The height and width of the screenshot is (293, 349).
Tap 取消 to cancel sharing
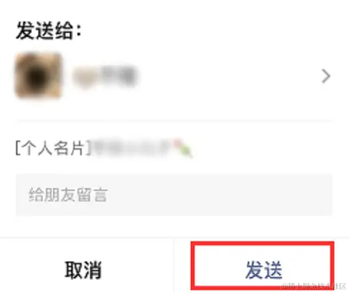pos(83,270)
